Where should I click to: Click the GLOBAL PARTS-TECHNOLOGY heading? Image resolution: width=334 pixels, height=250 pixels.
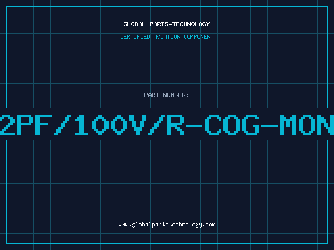167,24
